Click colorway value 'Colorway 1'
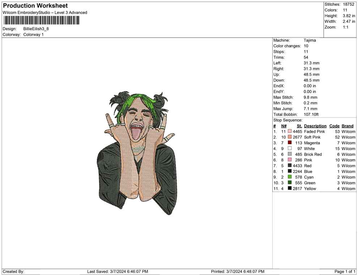The height and width of the screenshot is (275, 358). (x=33, y=34)
